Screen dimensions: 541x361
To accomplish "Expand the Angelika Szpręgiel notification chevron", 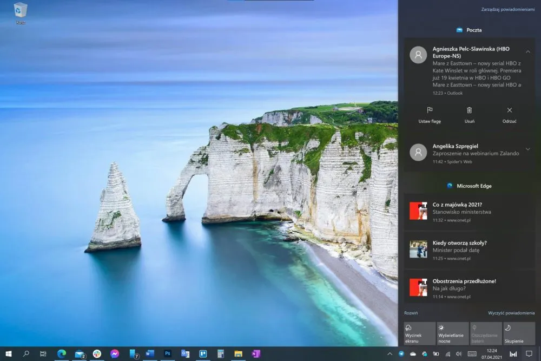I will (528, 149).
